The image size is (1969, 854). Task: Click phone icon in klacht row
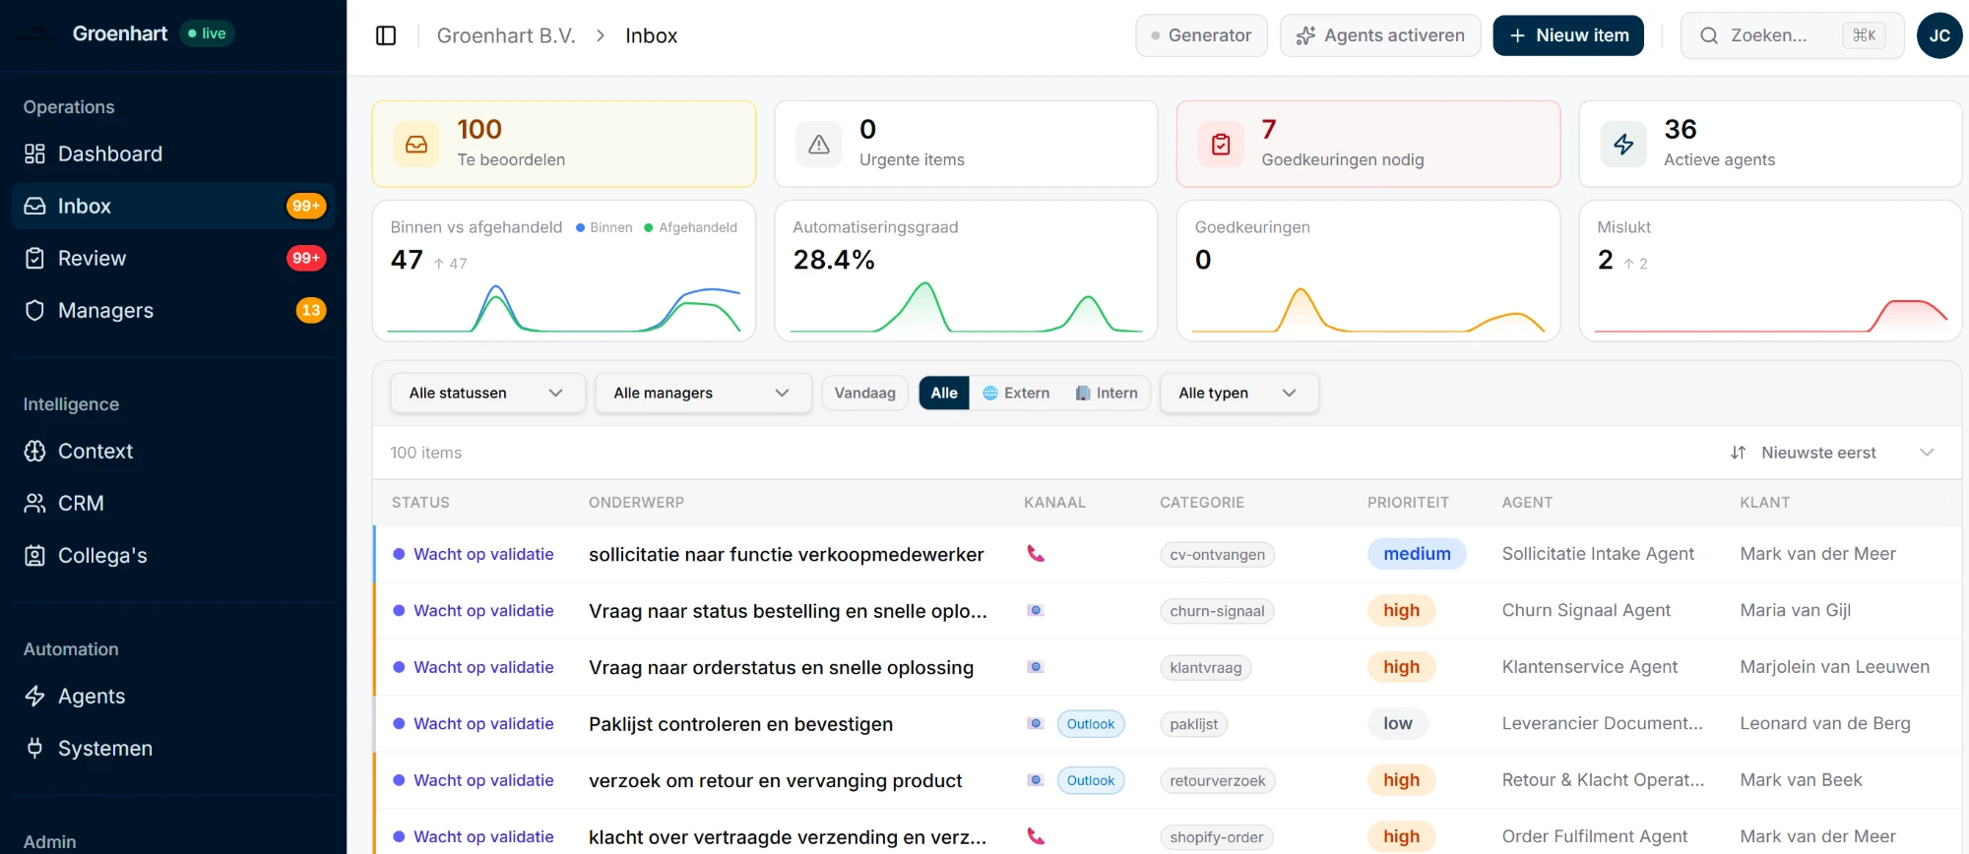[x=1036, y=836]
